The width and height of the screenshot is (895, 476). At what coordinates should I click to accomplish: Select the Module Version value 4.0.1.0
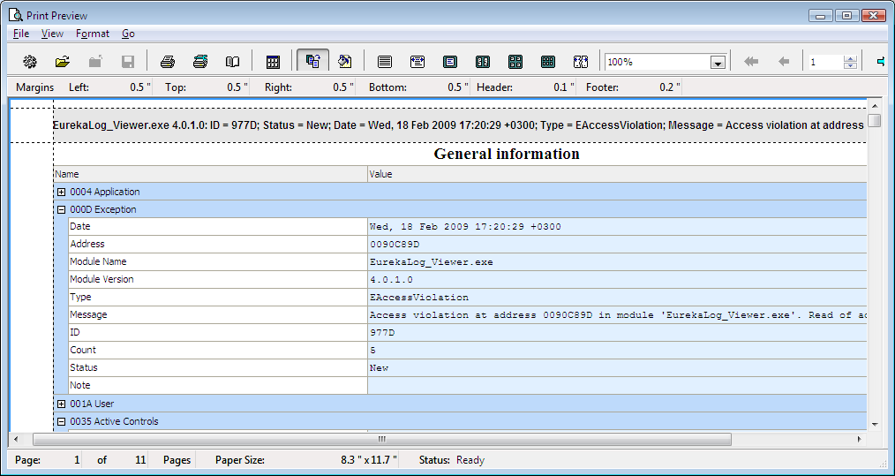(x=391, y=280)
